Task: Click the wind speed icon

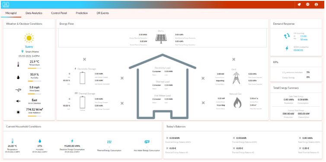Action: [18, 90]
